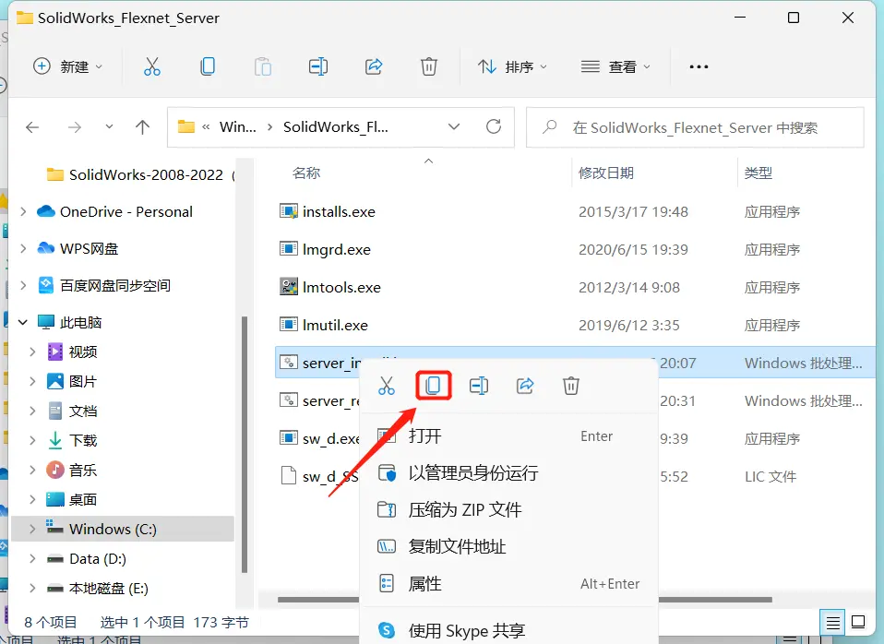
Task: Click the OneDrive cloud icon
Action: point(45,211)
